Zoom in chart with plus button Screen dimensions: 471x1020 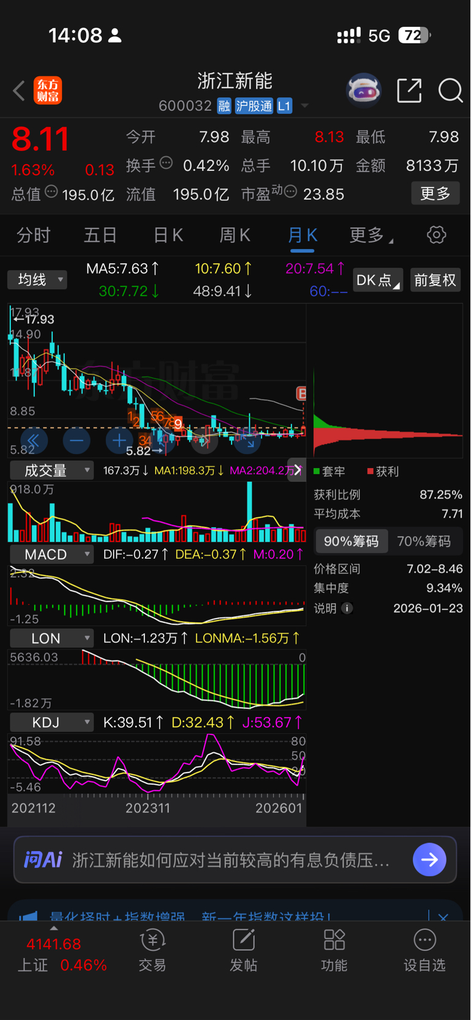pos(119,440)
